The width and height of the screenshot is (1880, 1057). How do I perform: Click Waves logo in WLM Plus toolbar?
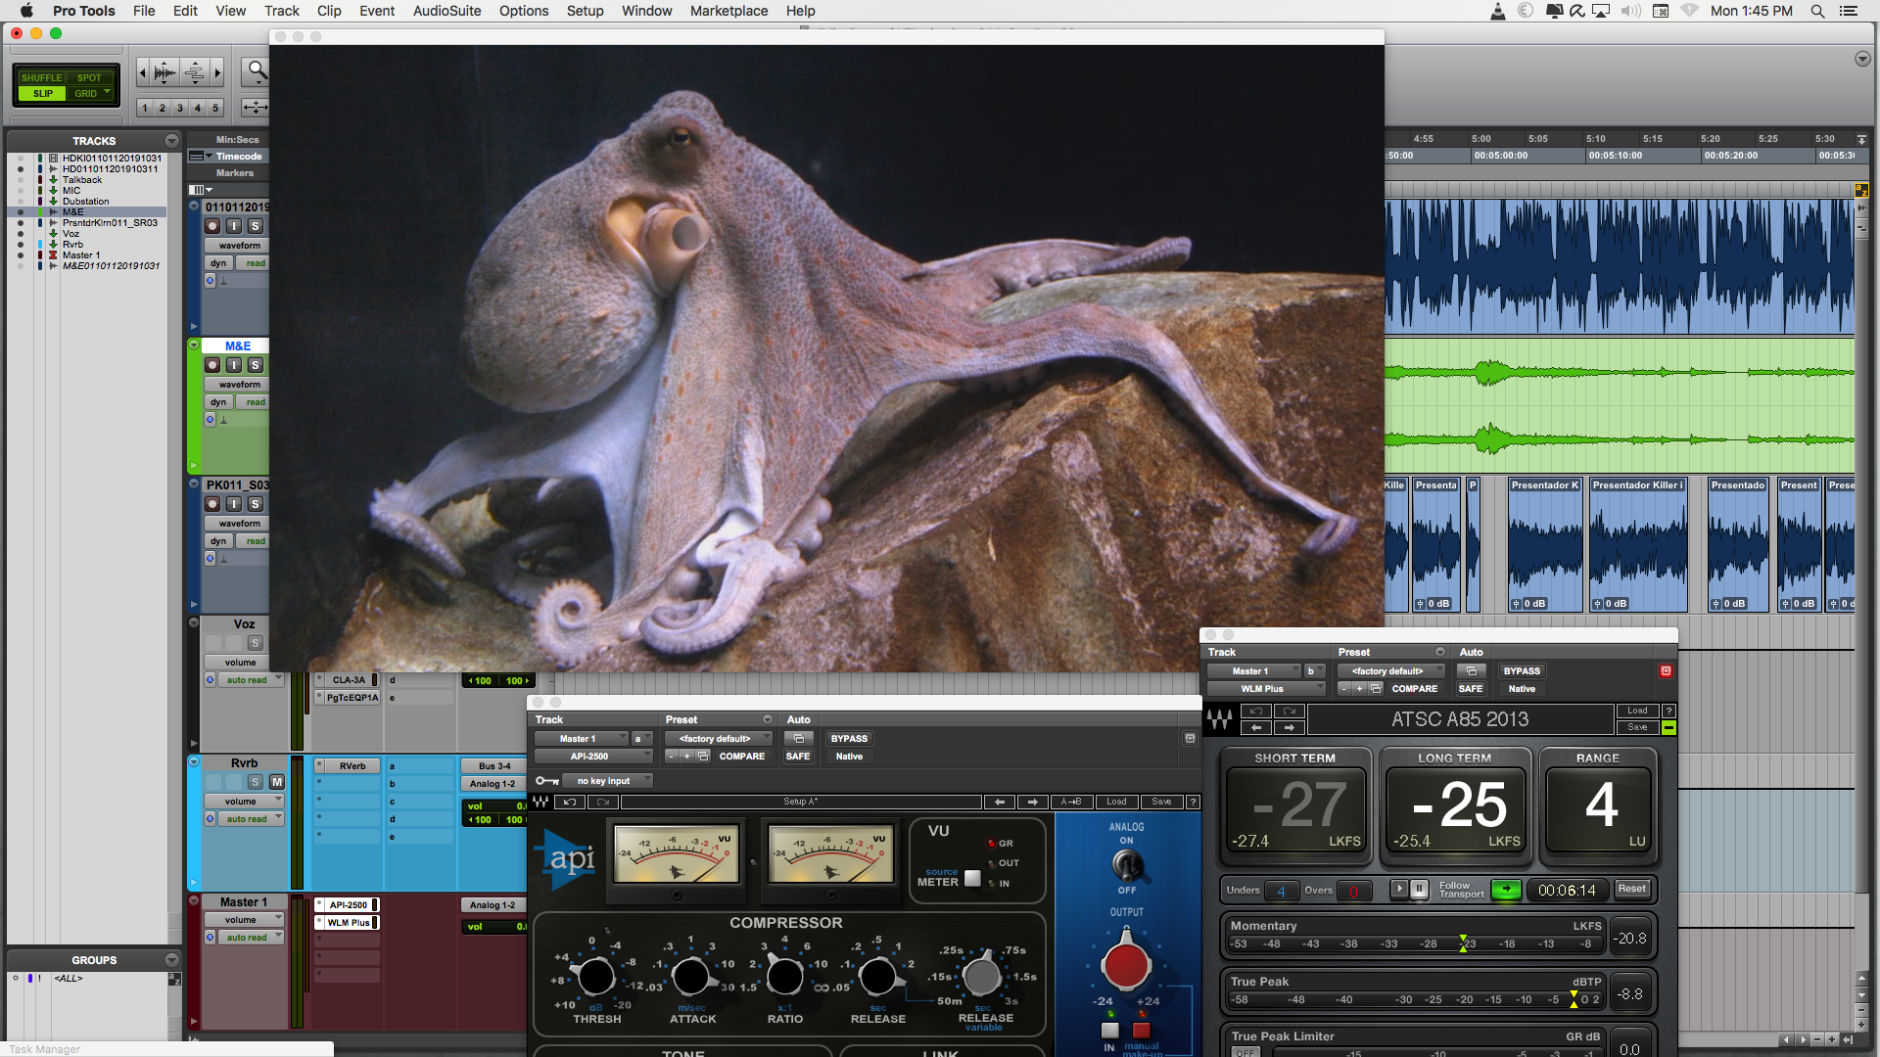click(1220, 720)
